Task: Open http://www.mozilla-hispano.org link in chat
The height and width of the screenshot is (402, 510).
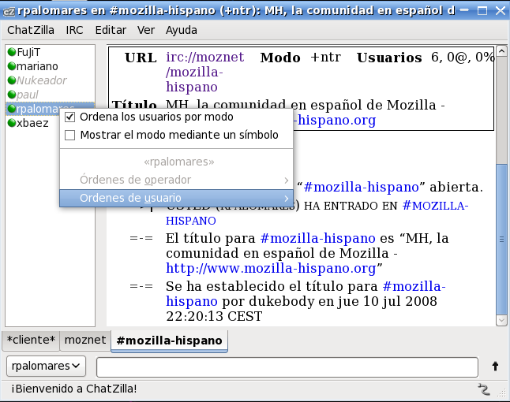Action: (x=271, y=269)
